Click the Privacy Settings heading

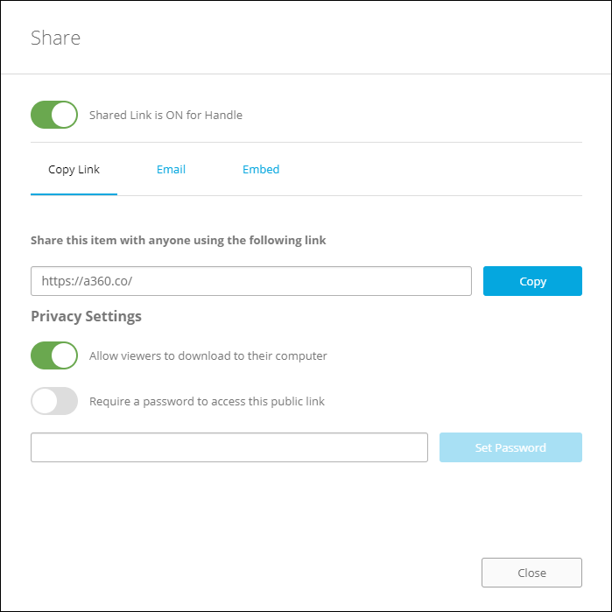86,316
